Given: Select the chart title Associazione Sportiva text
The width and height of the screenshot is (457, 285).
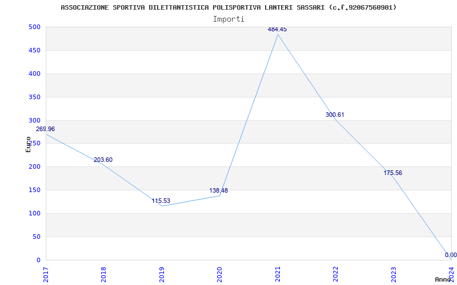Looking at the screenshot, I should 228,7.
